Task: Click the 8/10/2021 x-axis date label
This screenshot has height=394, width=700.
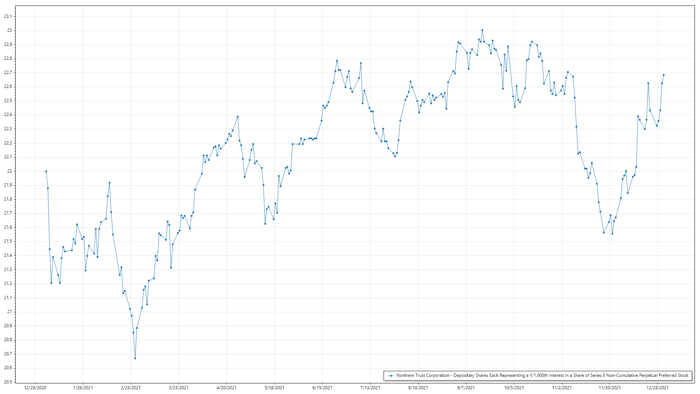Action: (x=418, y=388)
